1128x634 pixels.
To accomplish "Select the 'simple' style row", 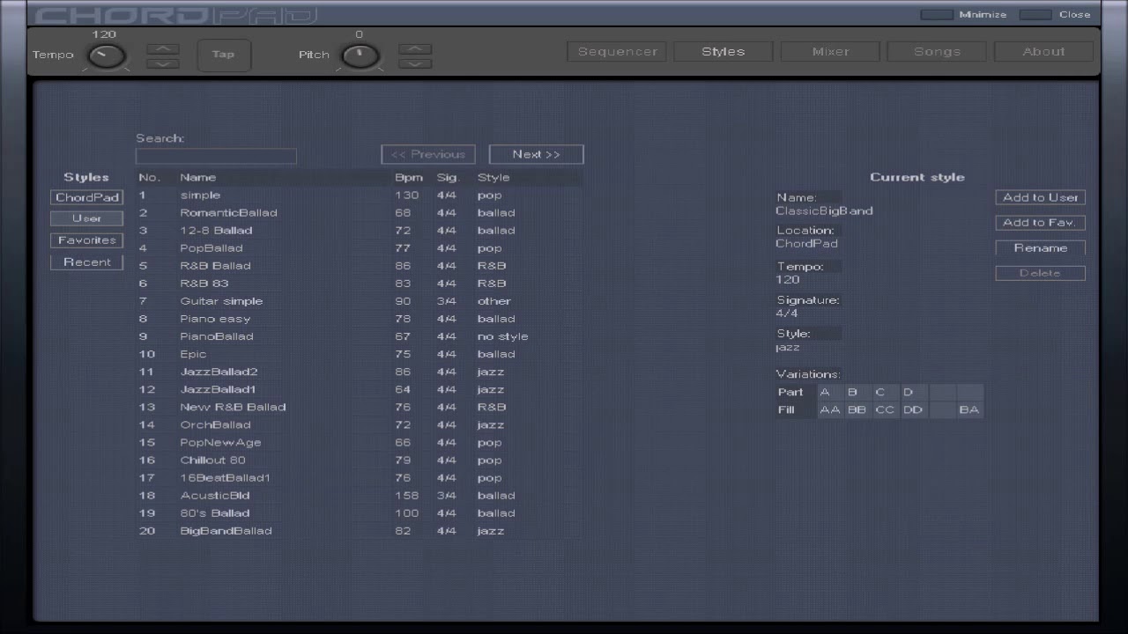I will click(359, 195).
